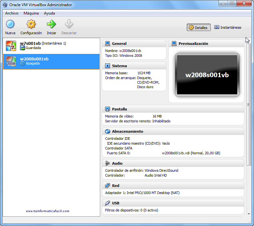Click 'Intel PRO/1000 MT Desktop (NAT)' adapter text

point(153,193)
